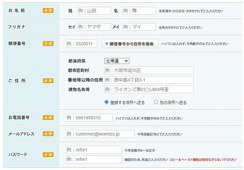
Task: Click the 必須 badge beside パスワード
Action: coord(48,155)
